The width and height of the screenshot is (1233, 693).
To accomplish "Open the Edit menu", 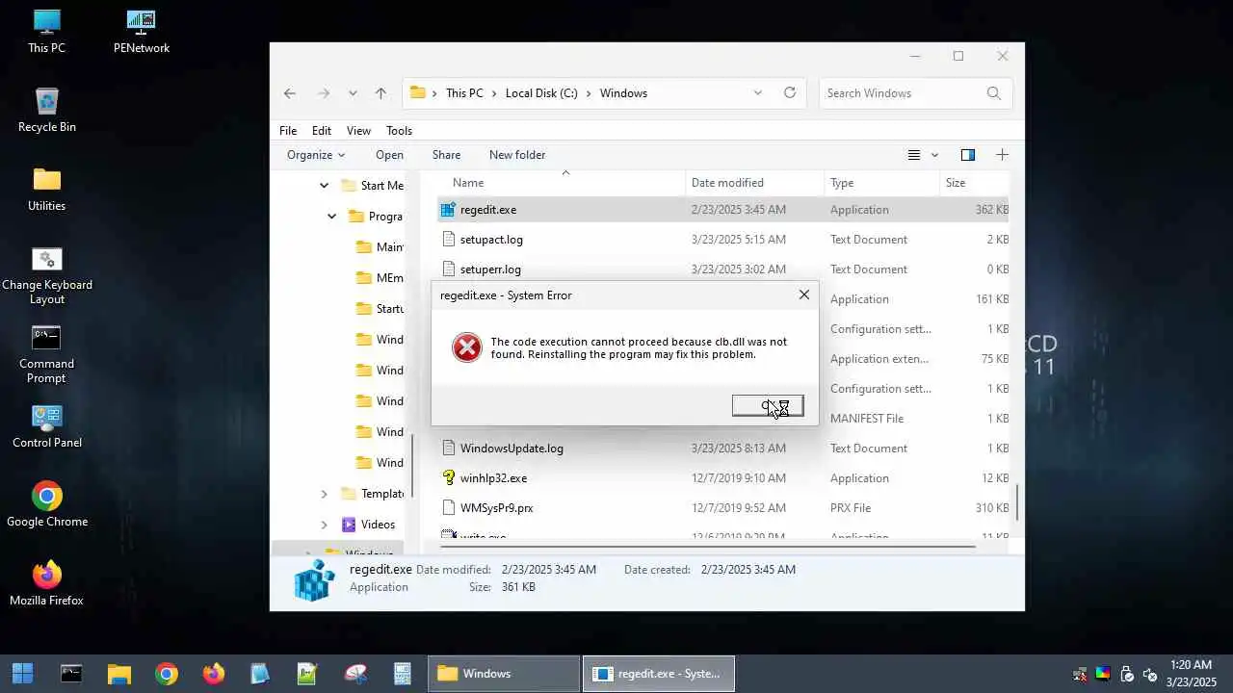I will (322, 131).
